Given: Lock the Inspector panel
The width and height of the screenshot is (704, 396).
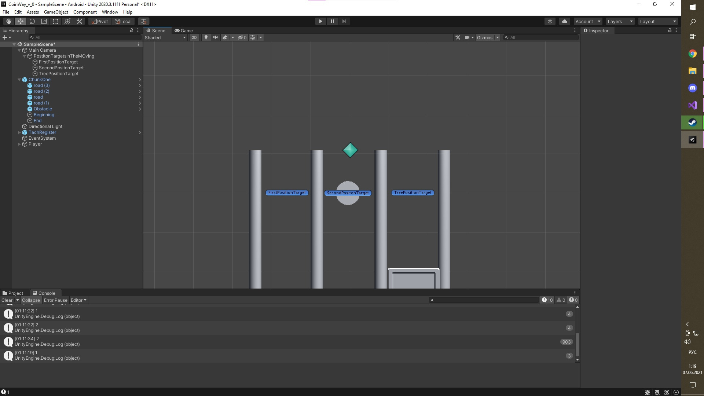Looking at the screenshot, I should (670, 30).
